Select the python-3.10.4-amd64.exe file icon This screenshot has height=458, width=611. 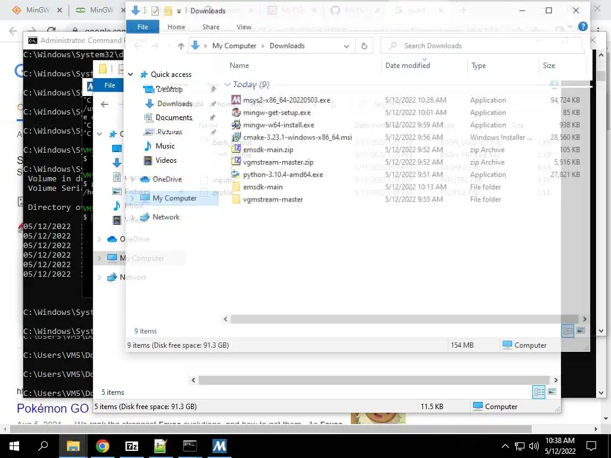[x=236, y=175]
